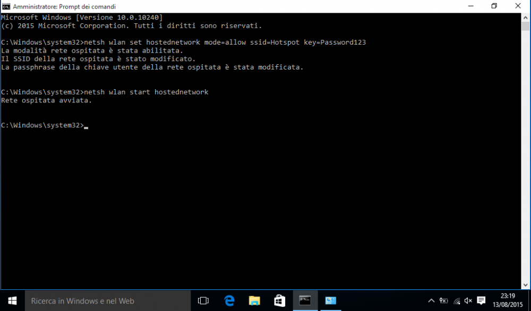Open the clock showing 23:19 13/08/2015

[x=508, y=300]
